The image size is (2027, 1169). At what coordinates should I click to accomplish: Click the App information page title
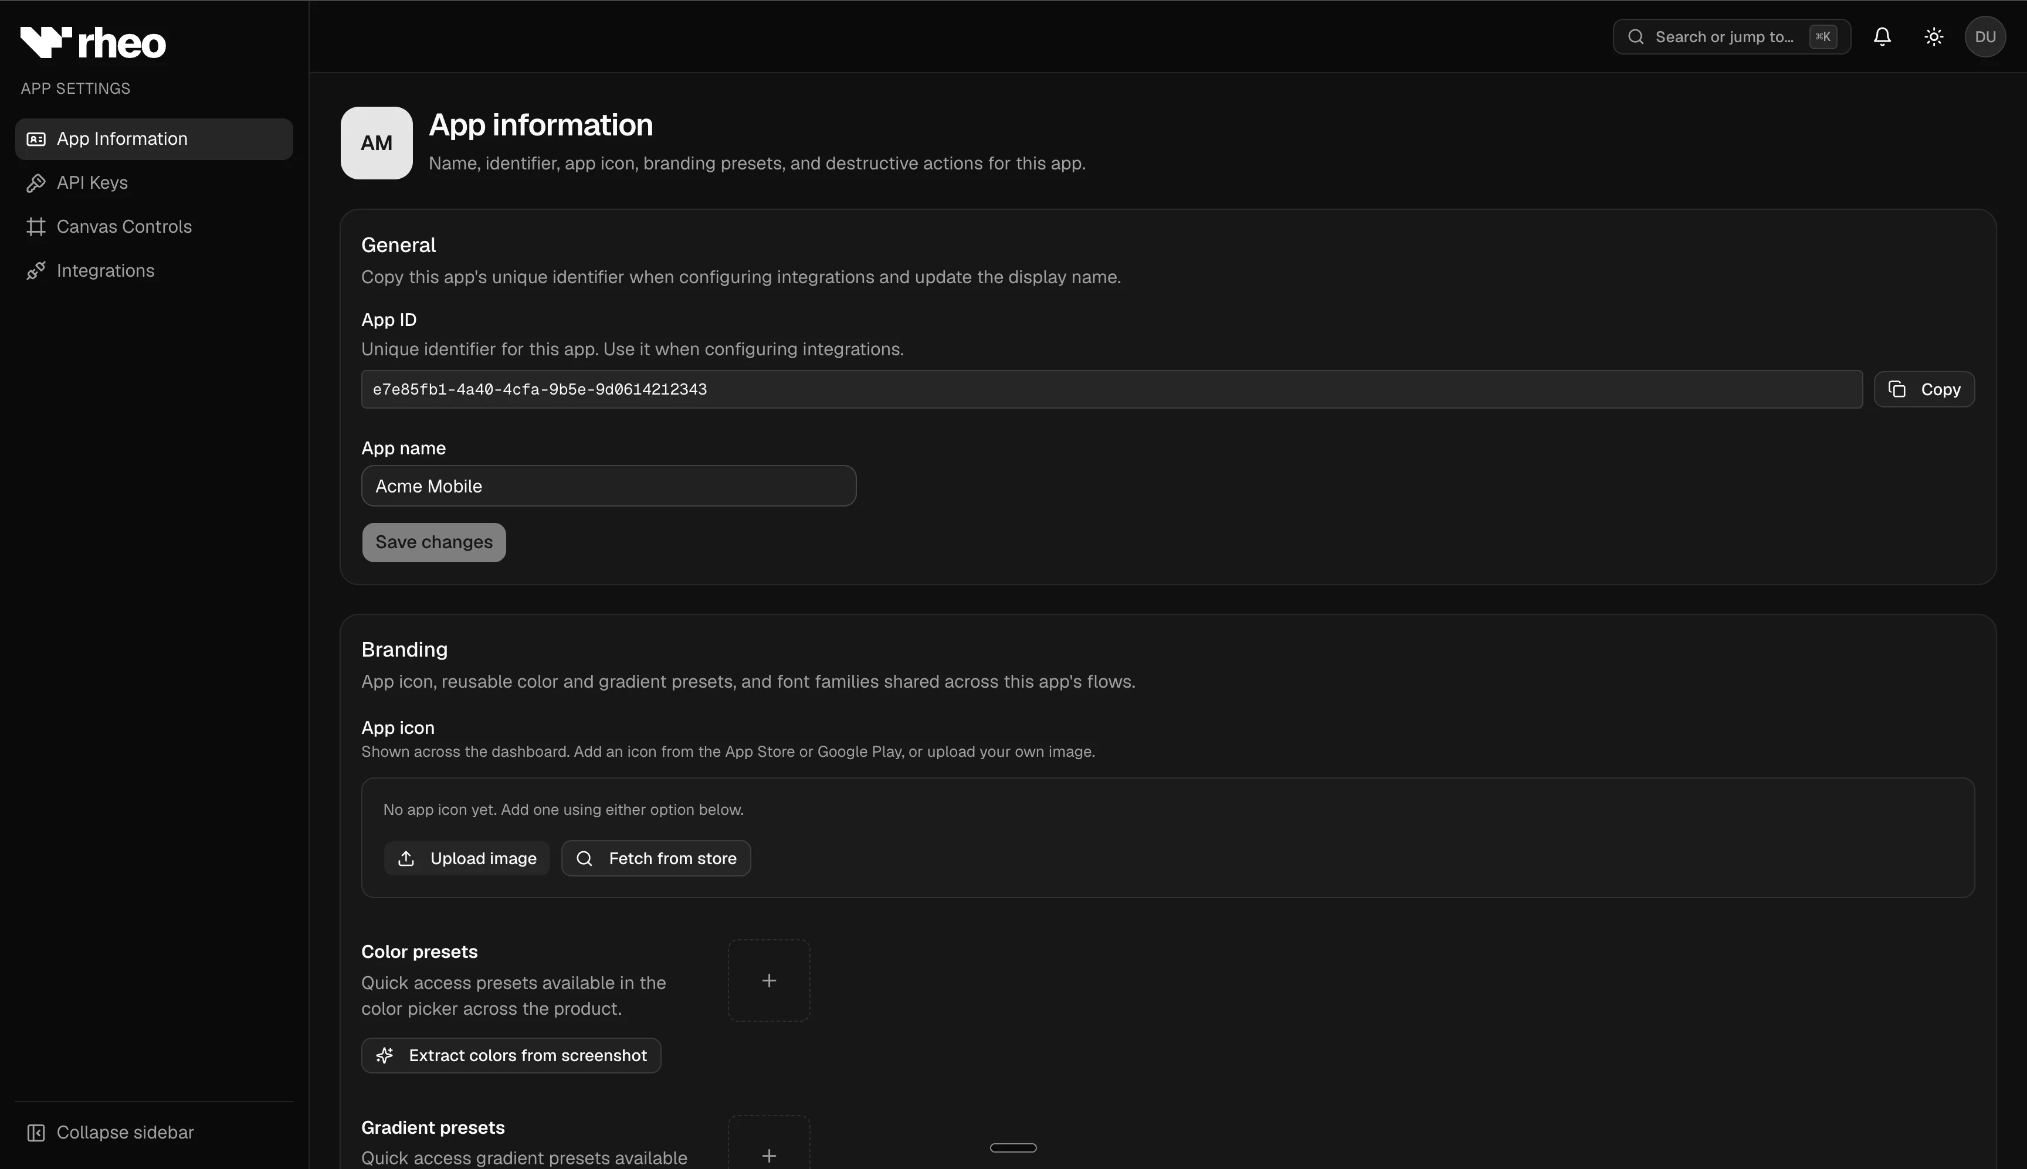[x=541, y=124]
